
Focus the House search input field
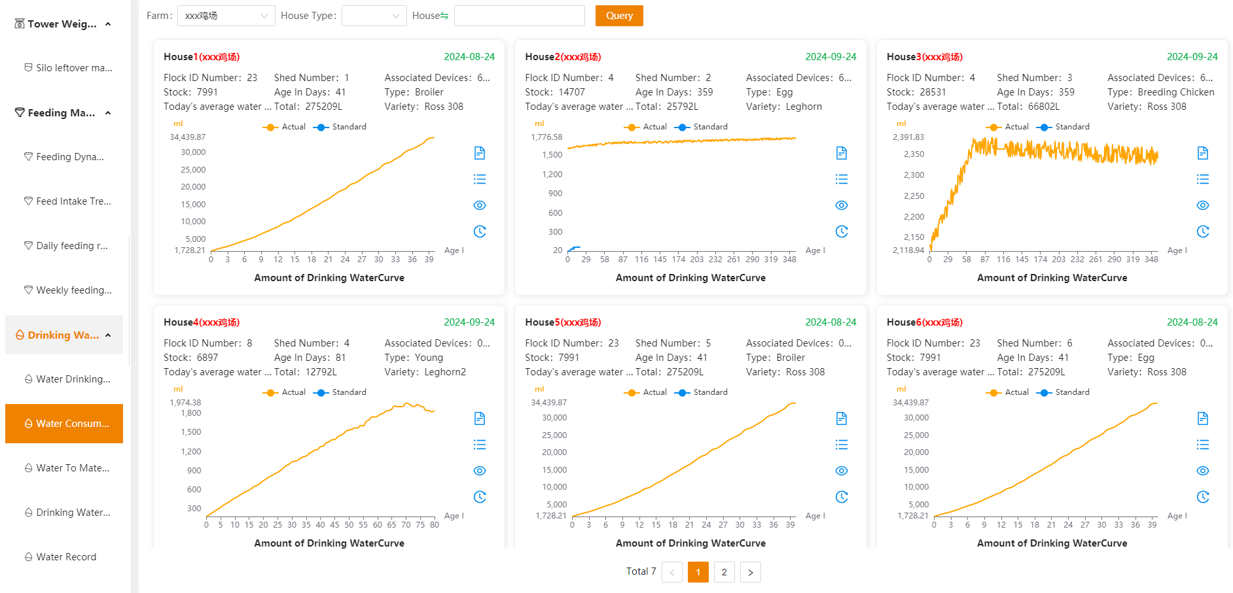click(x=520, y=16)
